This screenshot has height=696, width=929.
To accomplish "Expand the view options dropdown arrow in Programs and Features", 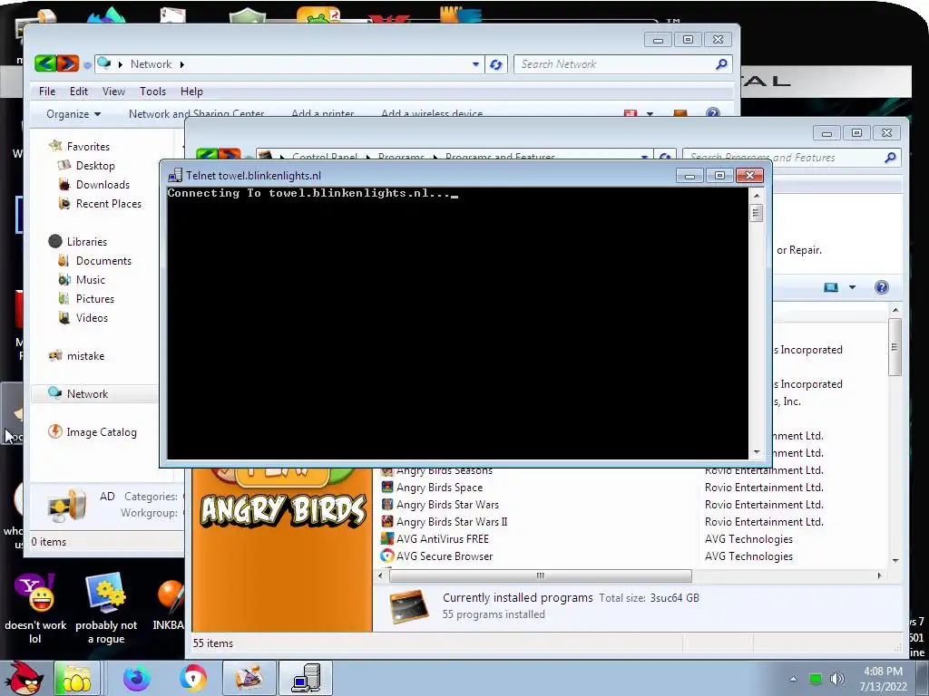I will (x=852, y=287).
